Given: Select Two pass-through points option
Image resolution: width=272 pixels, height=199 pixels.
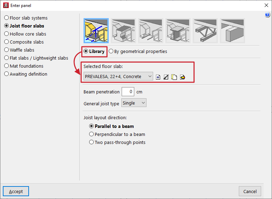Looking at the screenshot, I should pos(117,142).
